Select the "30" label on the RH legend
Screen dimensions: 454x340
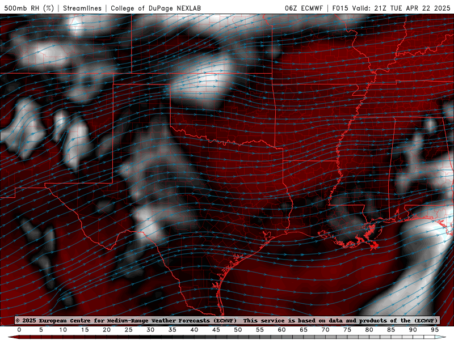pyautogui.click(x=150, y=330)
